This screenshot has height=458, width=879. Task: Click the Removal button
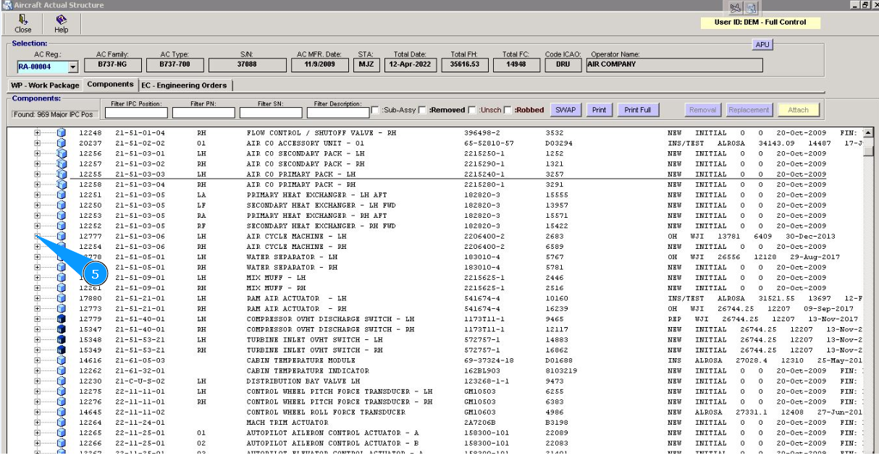[702, 110]
